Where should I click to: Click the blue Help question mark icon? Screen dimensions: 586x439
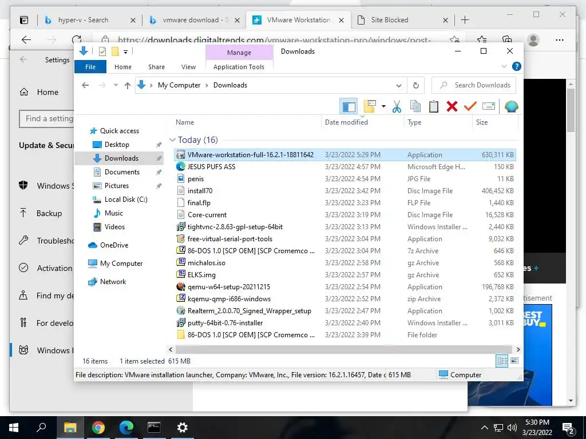tap(517, 66)
